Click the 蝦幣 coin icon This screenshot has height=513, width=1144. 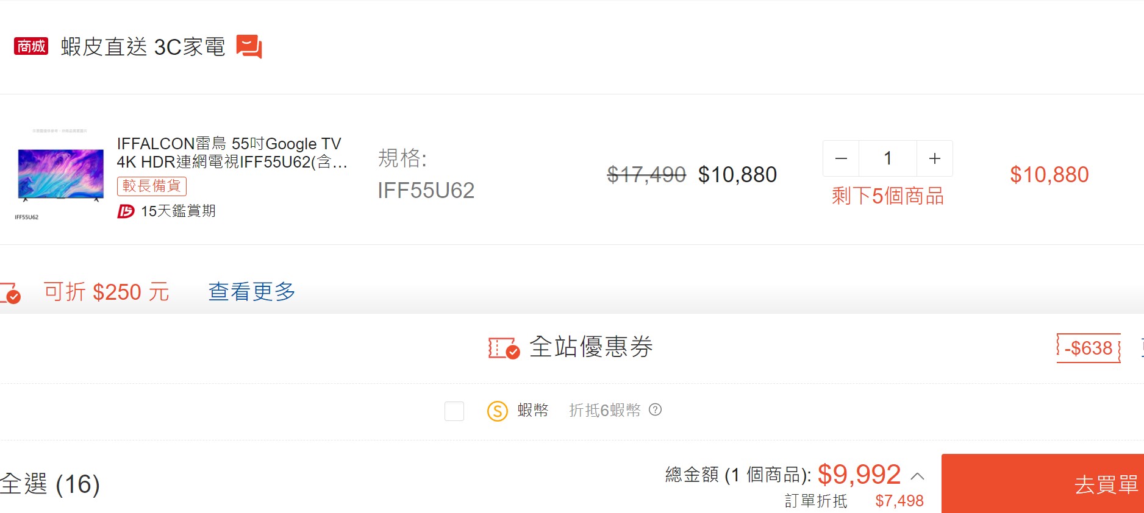click(498, 411)
